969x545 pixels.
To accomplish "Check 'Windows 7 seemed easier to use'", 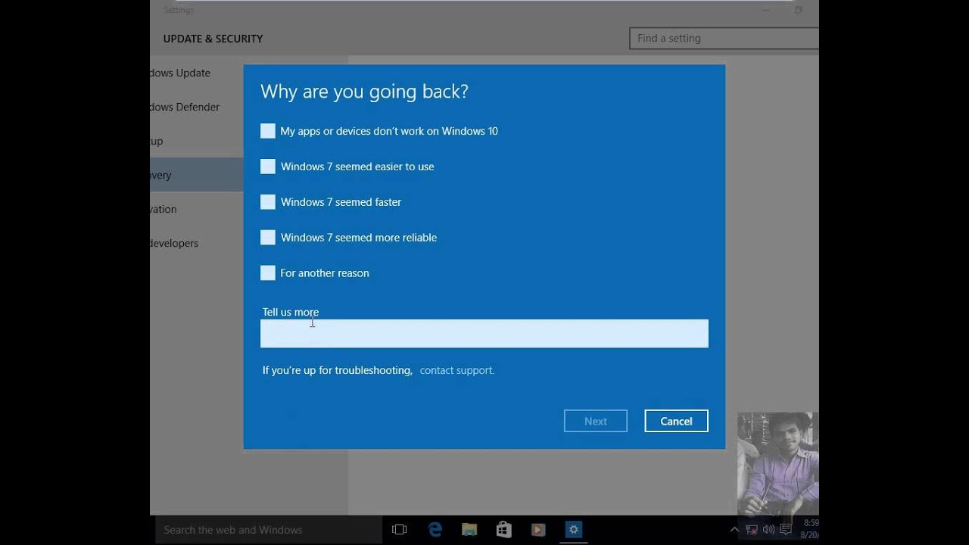I will [268, 167].
